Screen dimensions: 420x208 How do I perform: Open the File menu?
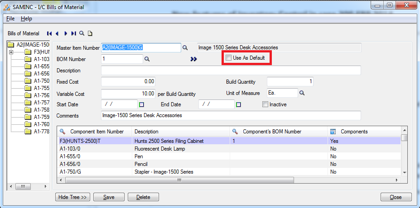[x=10, y=19]
